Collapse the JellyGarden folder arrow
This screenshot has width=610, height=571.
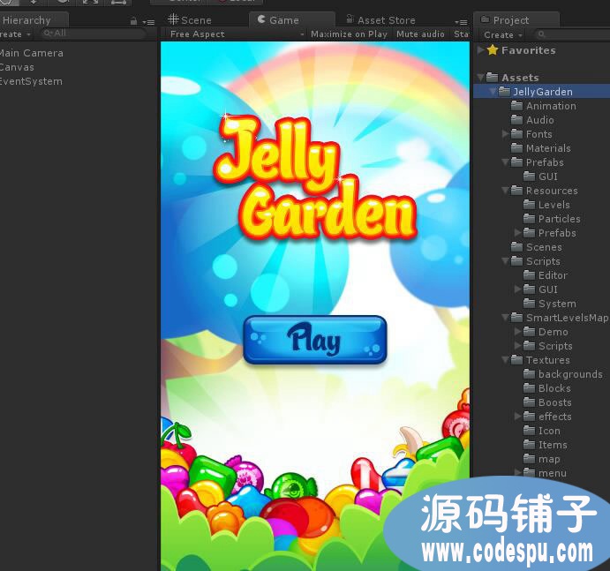[x=493, y=92]
